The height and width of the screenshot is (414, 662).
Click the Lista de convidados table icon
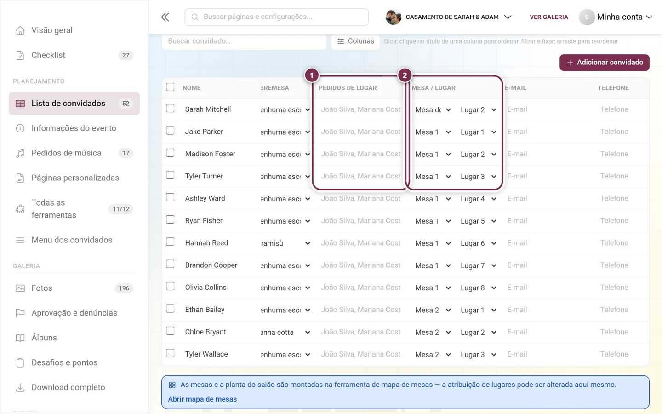point(20,103)
